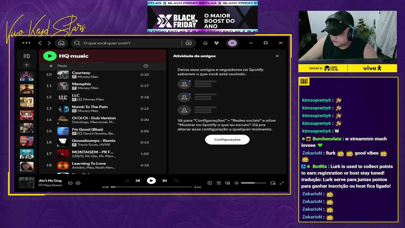Skip to the previous track

tap(138, 181)
